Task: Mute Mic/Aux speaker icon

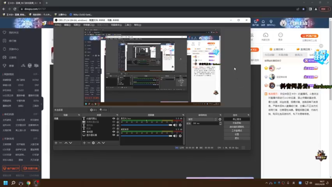Action: (175, 125)
